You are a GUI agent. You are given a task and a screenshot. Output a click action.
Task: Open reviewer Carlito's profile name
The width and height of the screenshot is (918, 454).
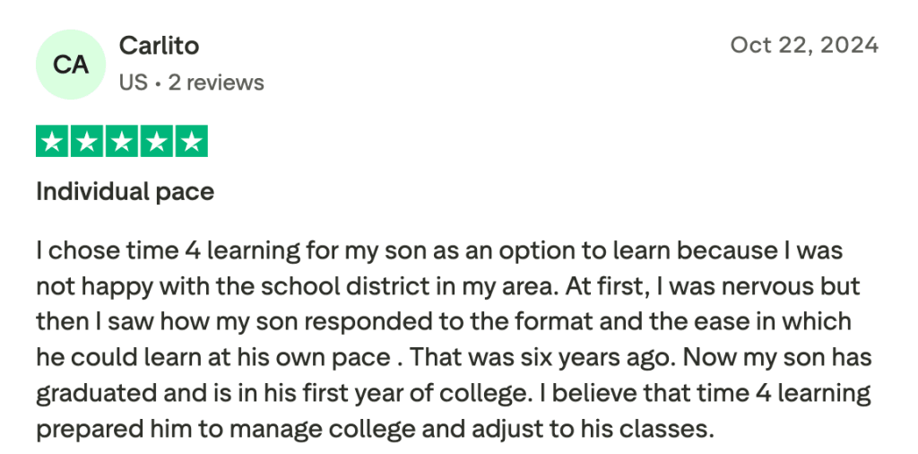[x=159, y=46]
